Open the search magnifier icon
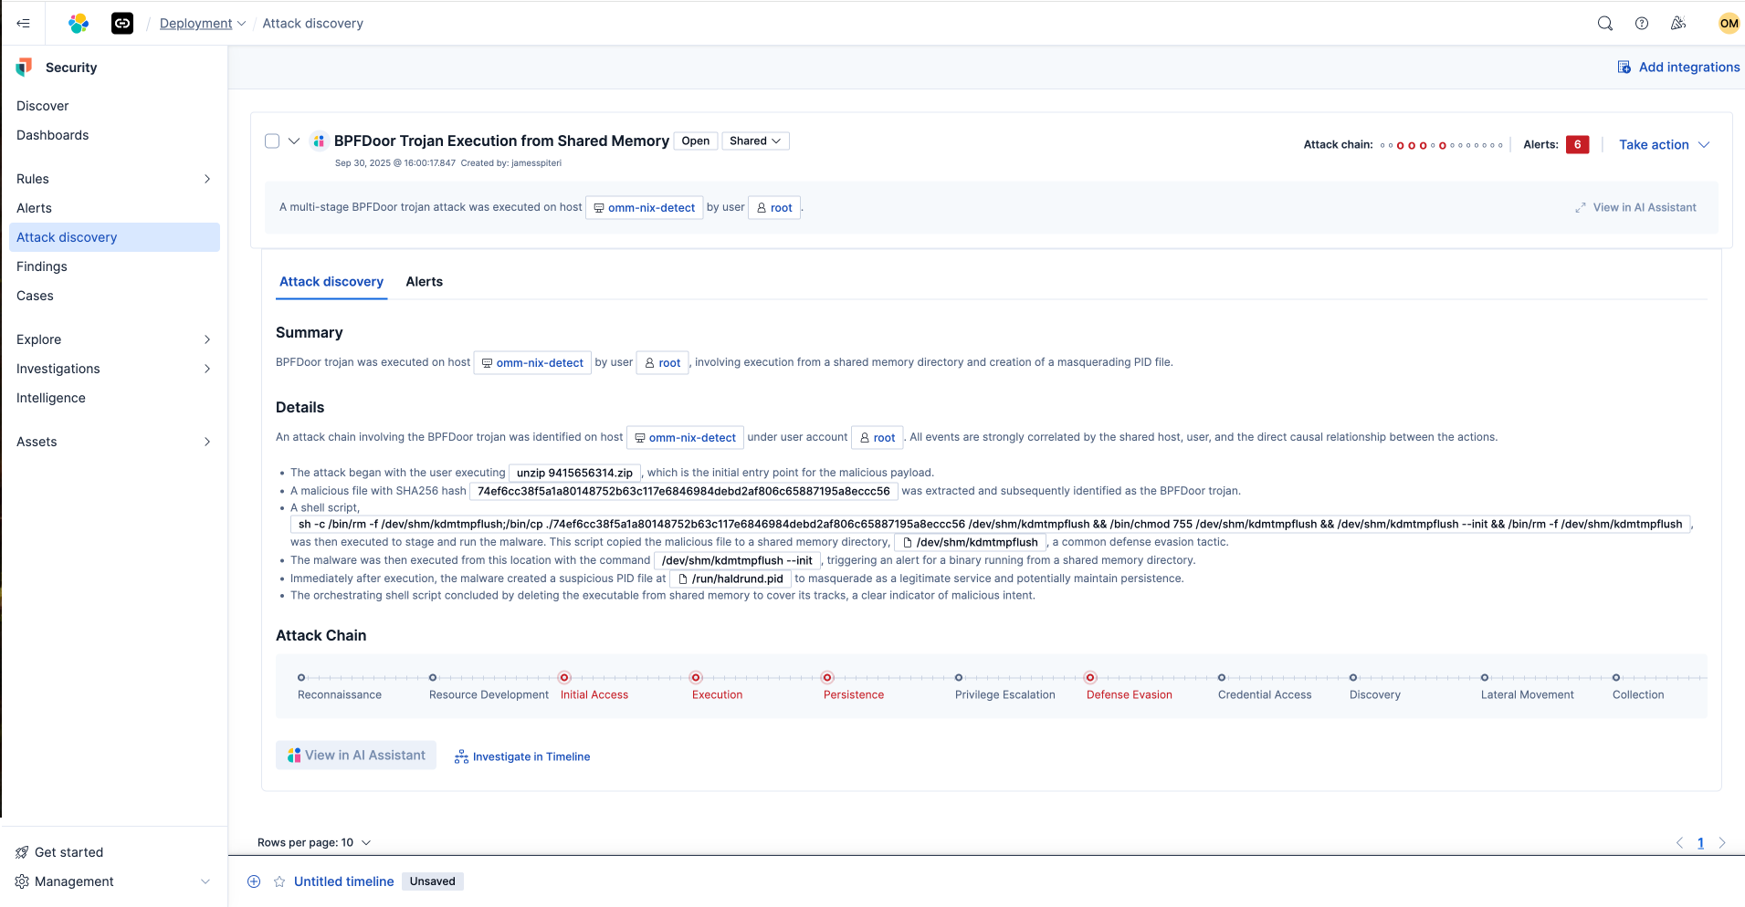Viewport: 1745px width, 907px height. coord(1604,24)
